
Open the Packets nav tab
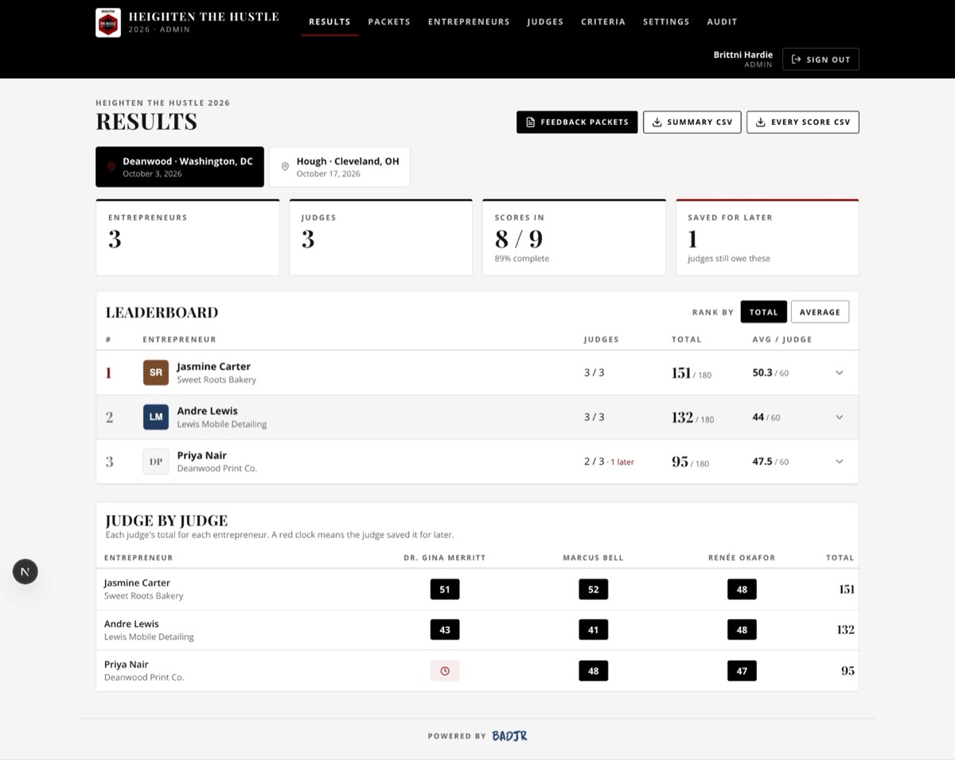[x=389, y=21]
